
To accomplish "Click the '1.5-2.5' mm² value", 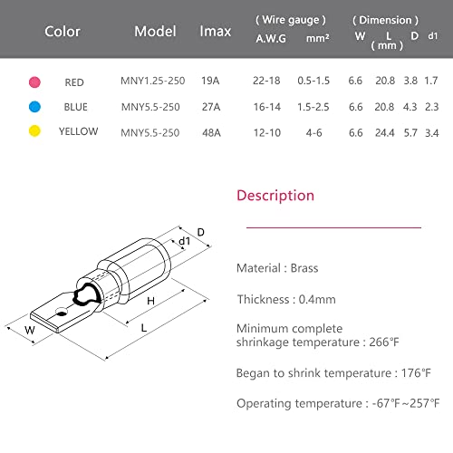I will (x=313, y=107).
